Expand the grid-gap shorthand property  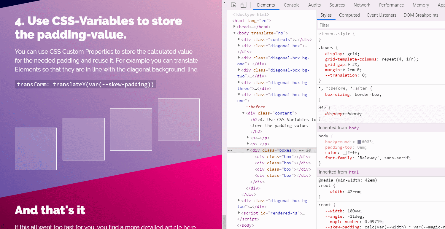coord(349,64)
